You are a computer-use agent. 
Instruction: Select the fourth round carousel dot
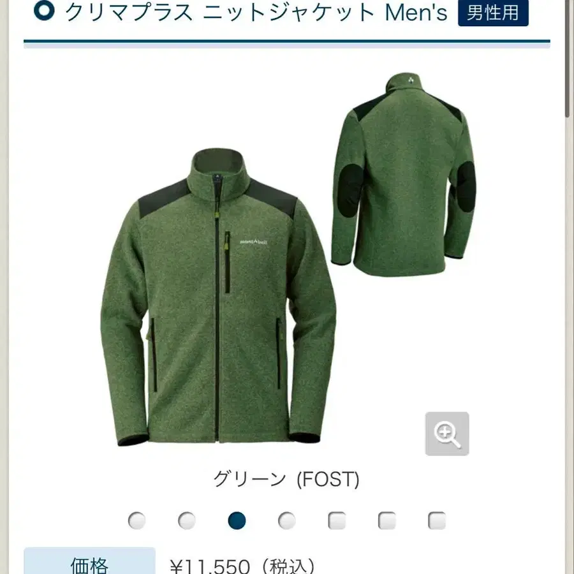(286, 520)
